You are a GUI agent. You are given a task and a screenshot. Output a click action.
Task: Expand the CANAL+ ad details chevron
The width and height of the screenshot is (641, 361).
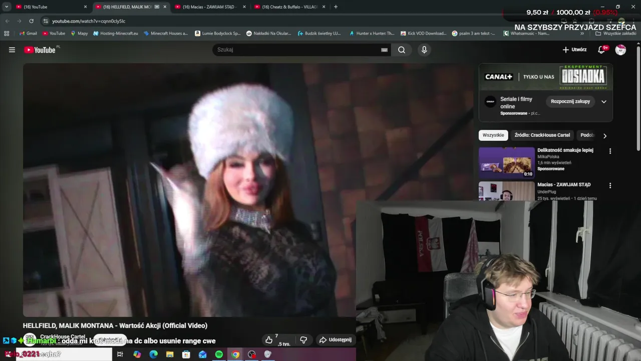604,101
